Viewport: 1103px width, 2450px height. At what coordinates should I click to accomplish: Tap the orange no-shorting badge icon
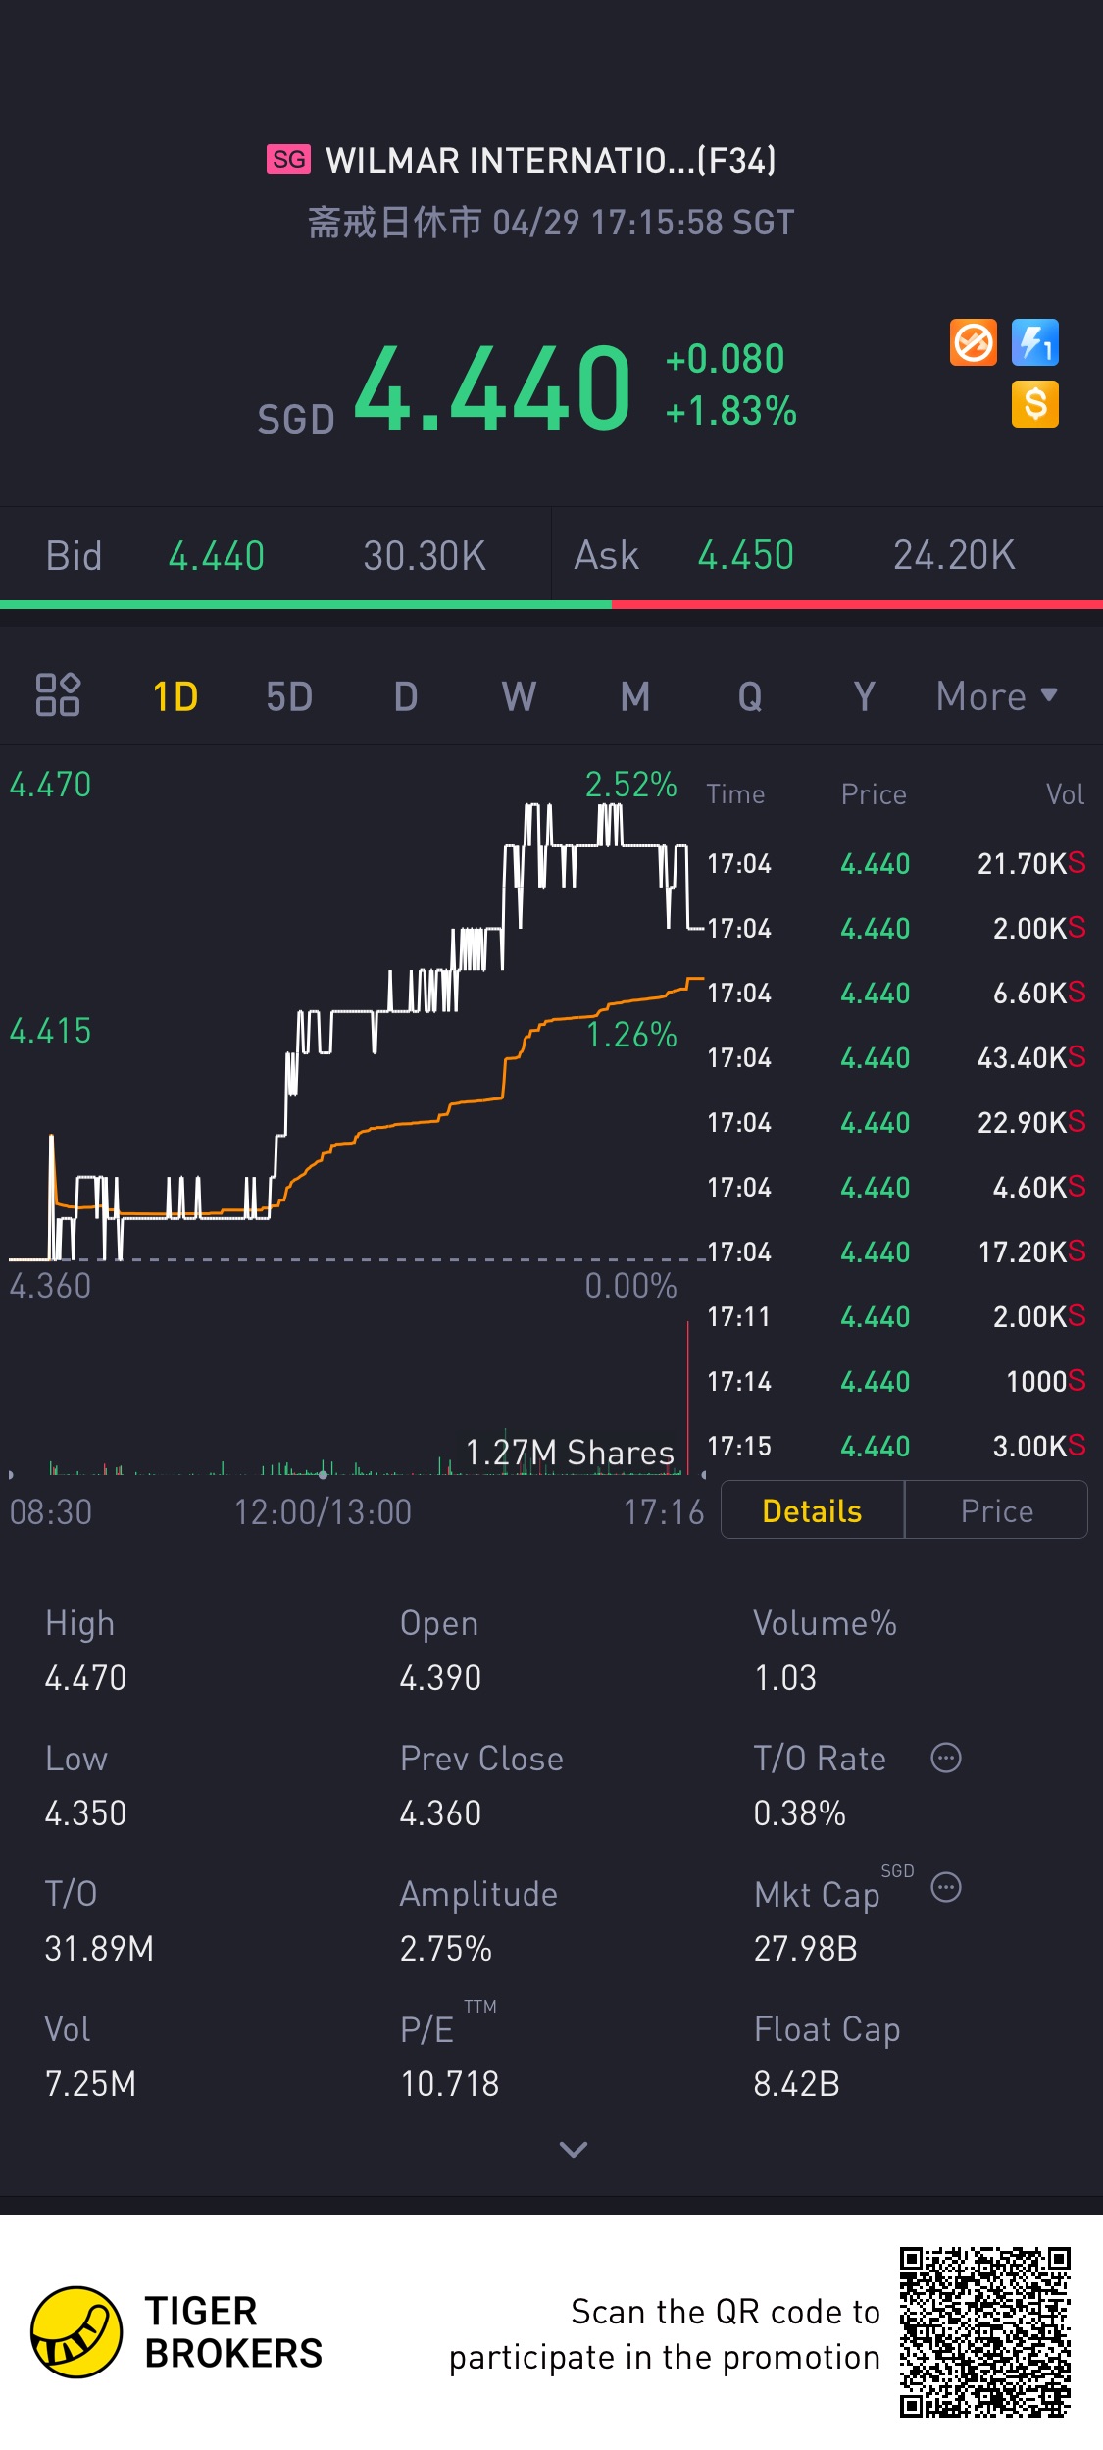(974, 343)
